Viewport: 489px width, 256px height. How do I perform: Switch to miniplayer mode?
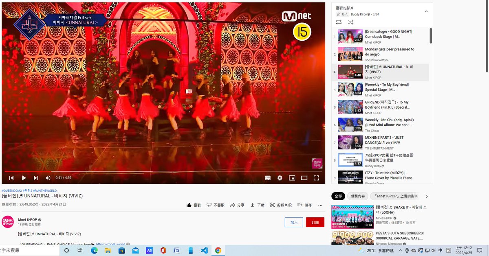292,178
